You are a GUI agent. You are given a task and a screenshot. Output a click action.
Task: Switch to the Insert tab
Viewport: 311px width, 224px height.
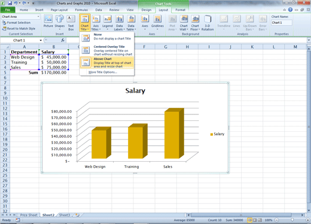point(39,10)
